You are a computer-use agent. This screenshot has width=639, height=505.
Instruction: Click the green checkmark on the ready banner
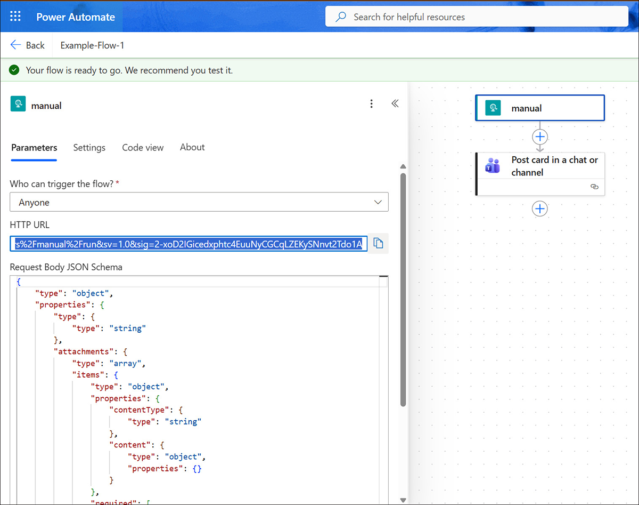[x=13, y=70]
